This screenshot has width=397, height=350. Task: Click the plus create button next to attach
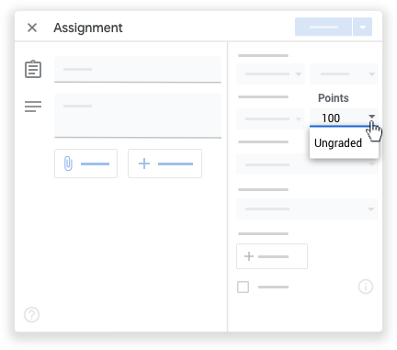[164, 164]
